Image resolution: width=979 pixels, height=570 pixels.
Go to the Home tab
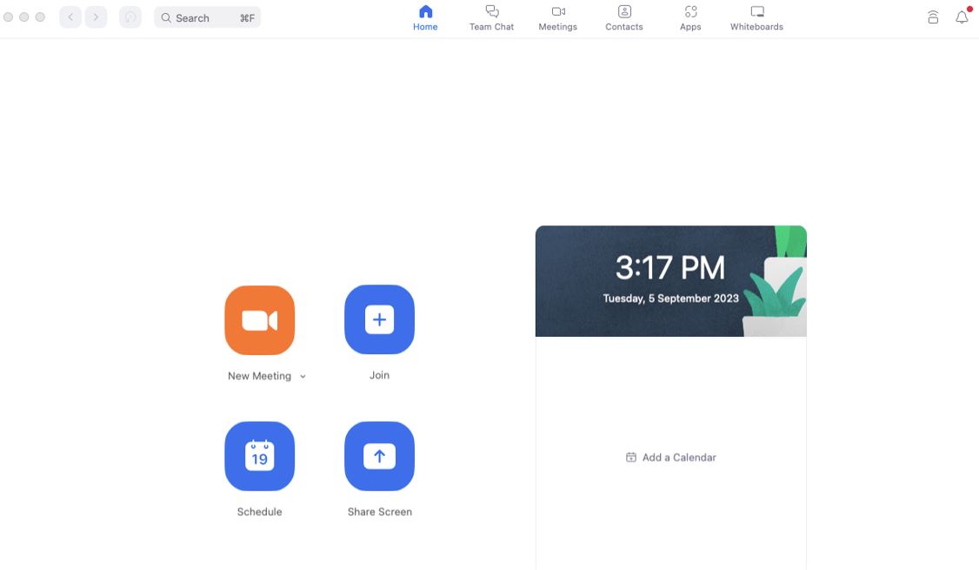[425, 18]
